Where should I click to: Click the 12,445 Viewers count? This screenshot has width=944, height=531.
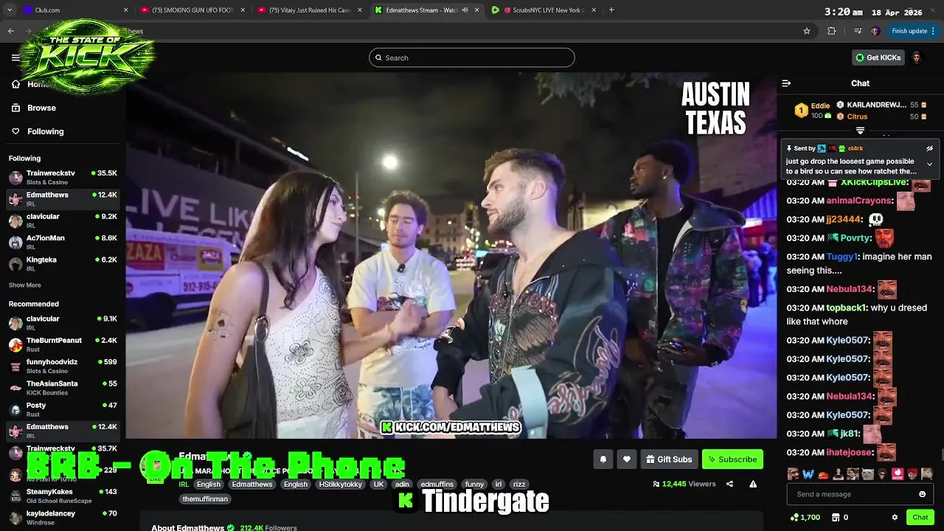[x=684, y=484]
